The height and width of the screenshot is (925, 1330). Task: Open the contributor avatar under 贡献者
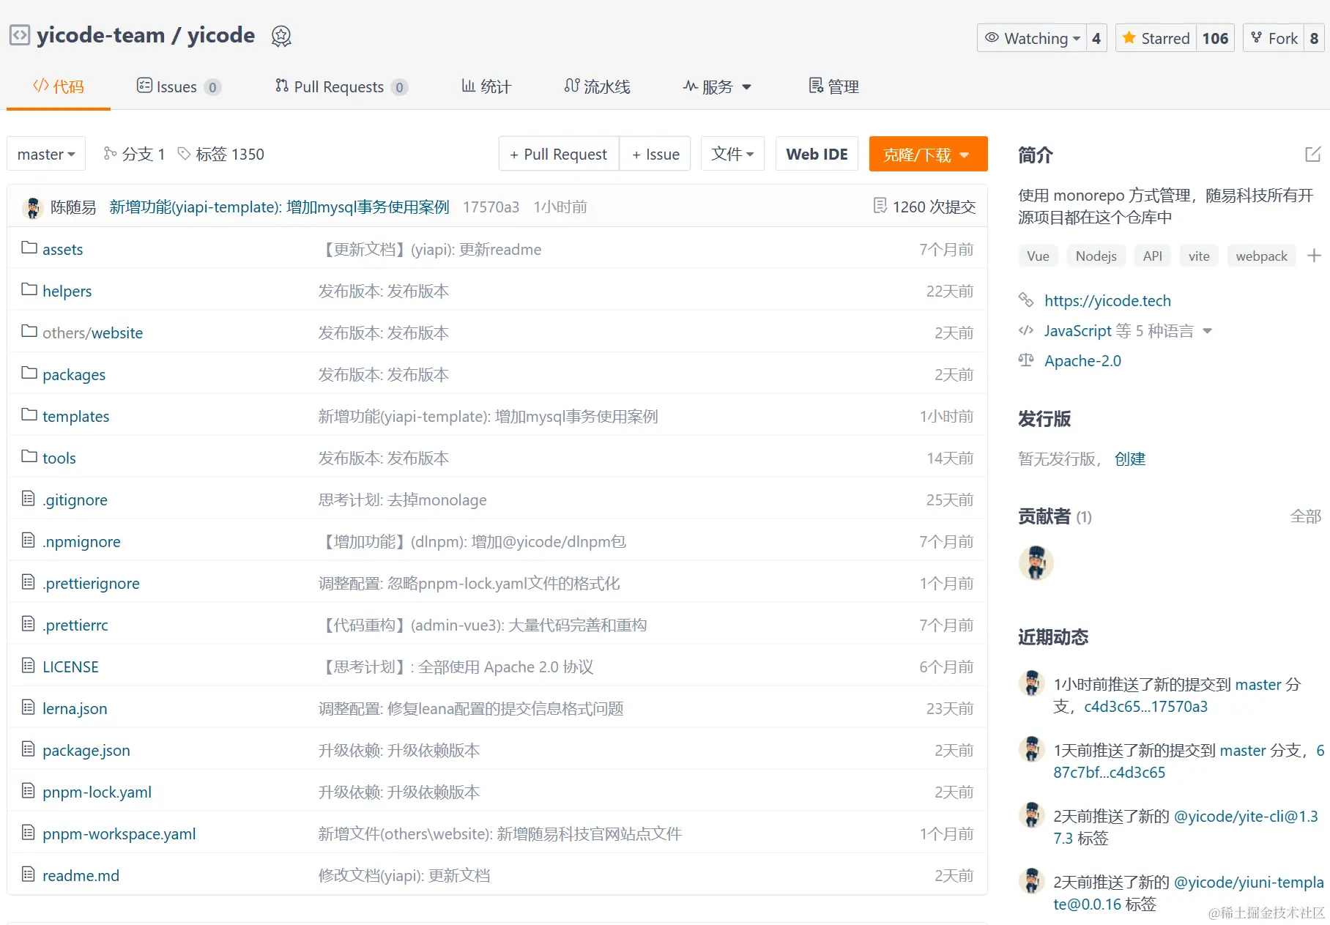[1036, 562]
